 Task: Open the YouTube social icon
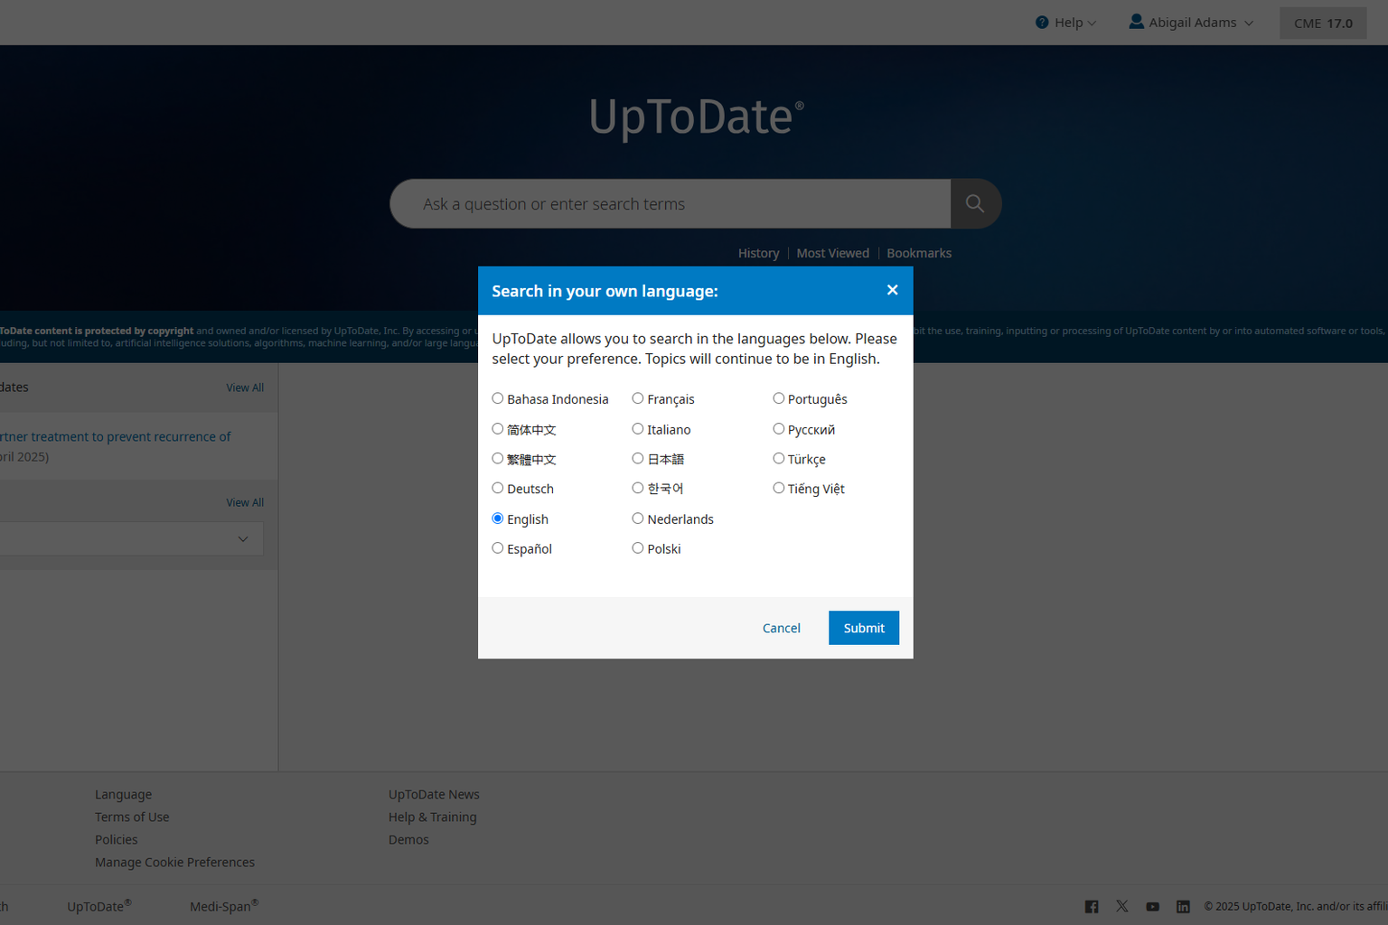coord(1152,906)
